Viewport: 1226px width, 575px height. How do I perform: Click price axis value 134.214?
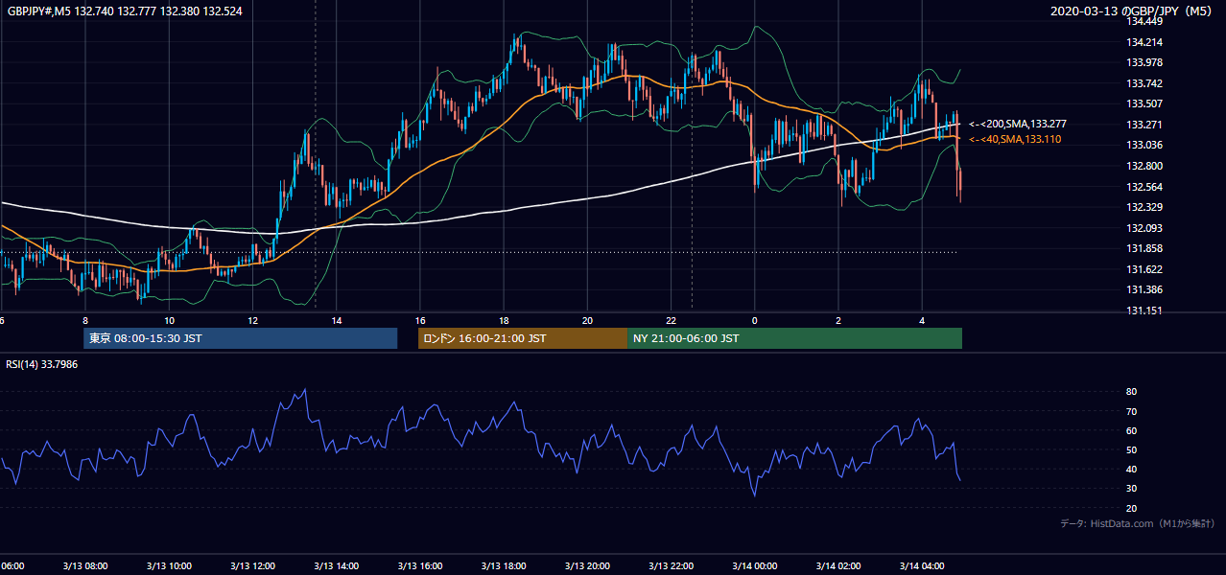point(1144,42)
